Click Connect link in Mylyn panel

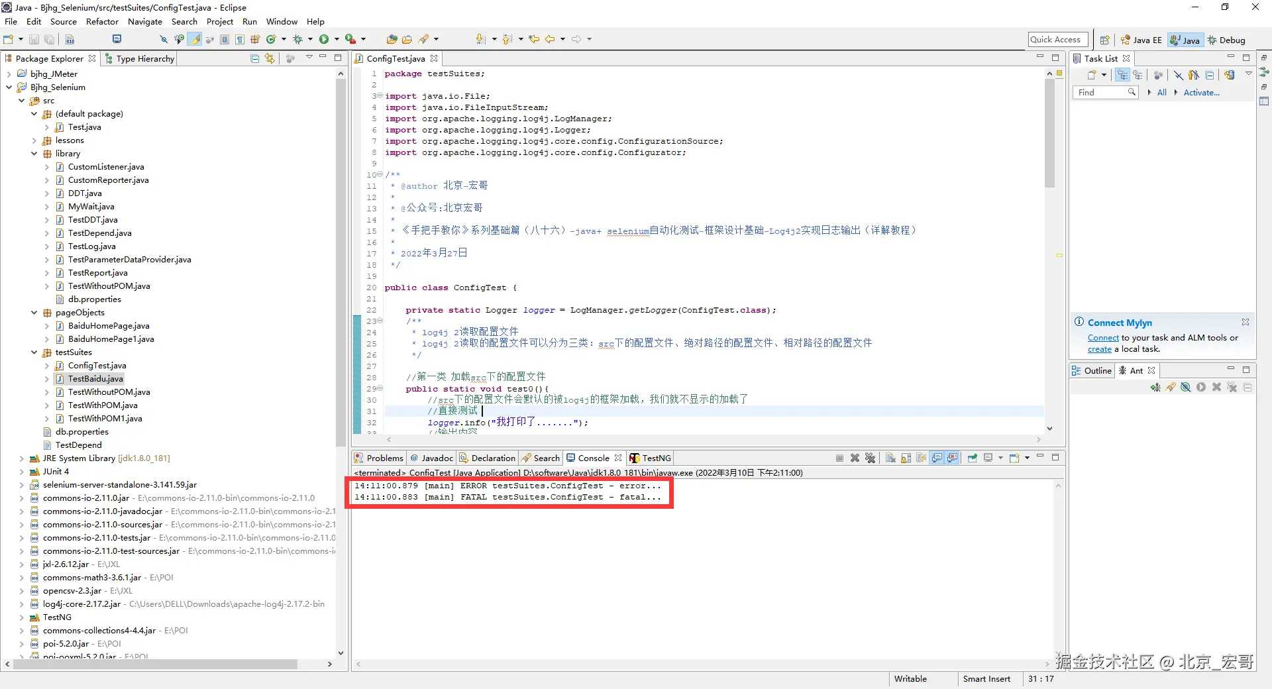pyautogui.click(x=1103, y=338)
